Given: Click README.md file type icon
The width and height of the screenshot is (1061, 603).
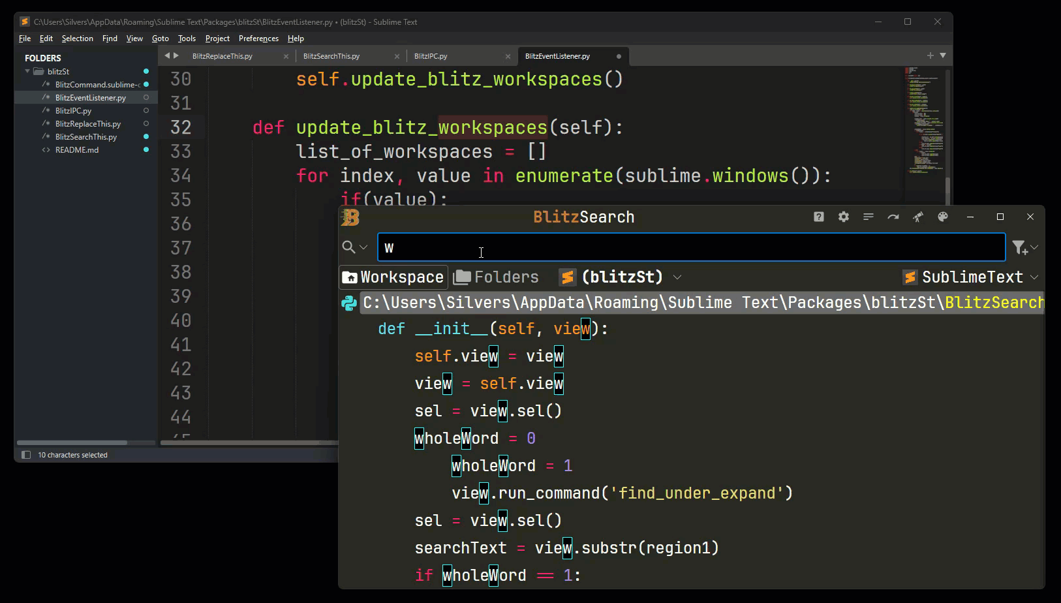Looking at the screenshot, I should (46, 149).
